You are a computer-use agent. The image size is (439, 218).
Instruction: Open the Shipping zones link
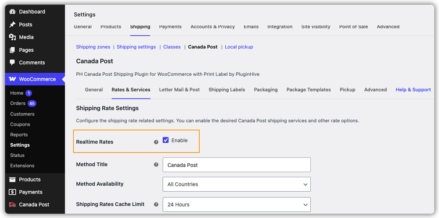click(x=93, y=47)
